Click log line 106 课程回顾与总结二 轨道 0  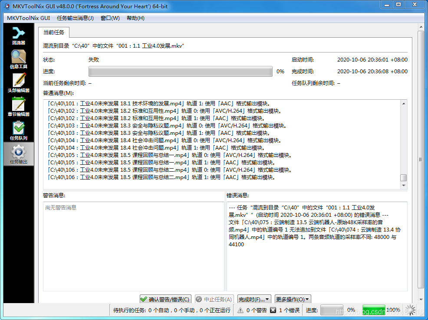(x=170, y=170)
